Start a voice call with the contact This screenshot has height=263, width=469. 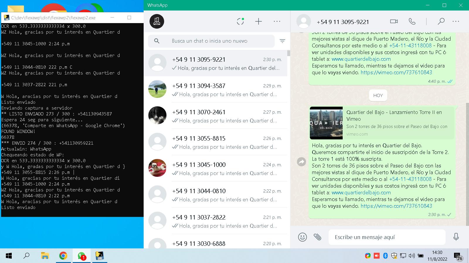[412, 21]
